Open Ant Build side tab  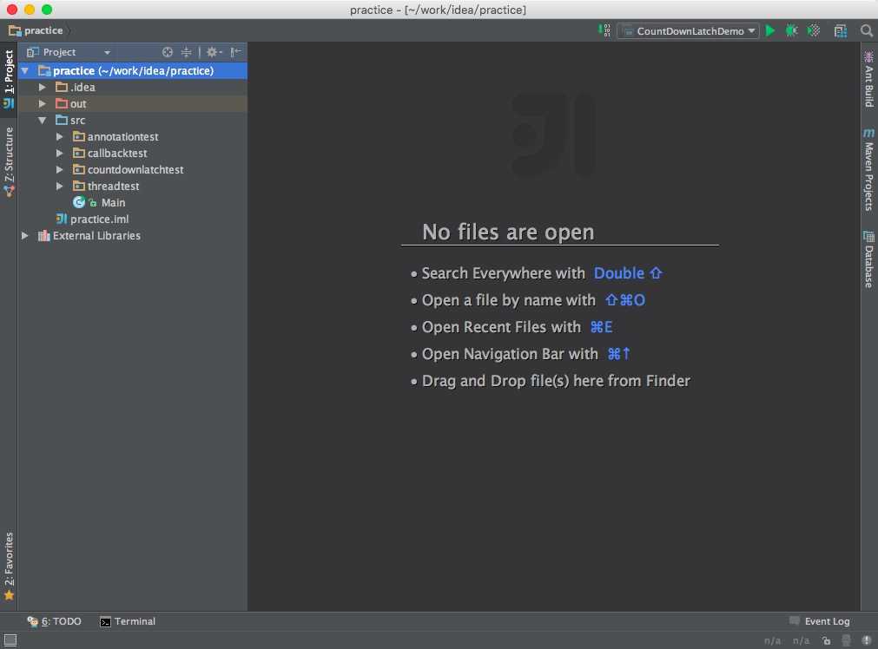869,78
